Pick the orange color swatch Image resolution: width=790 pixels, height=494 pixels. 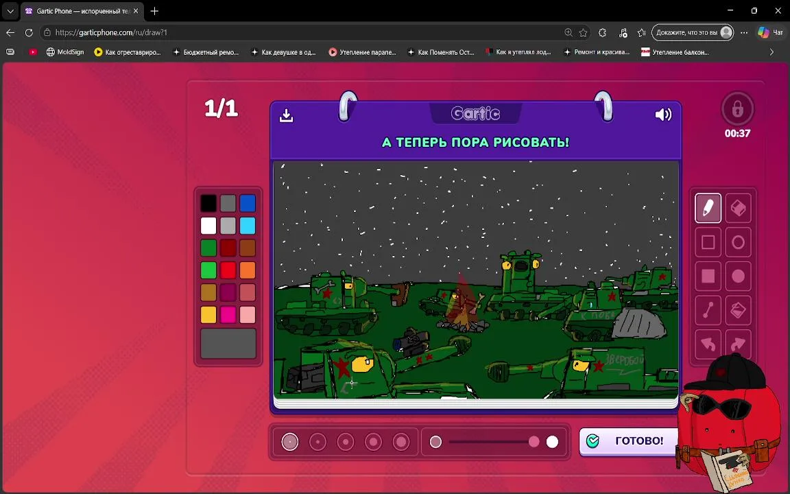(x=248, y=270)
